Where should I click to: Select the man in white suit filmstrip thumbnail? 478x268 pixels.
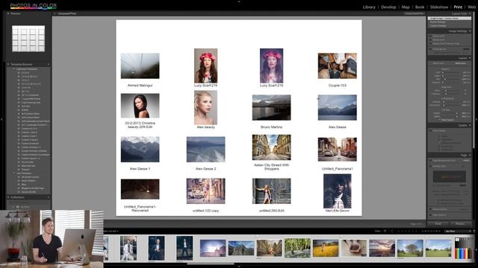point(128,248)
